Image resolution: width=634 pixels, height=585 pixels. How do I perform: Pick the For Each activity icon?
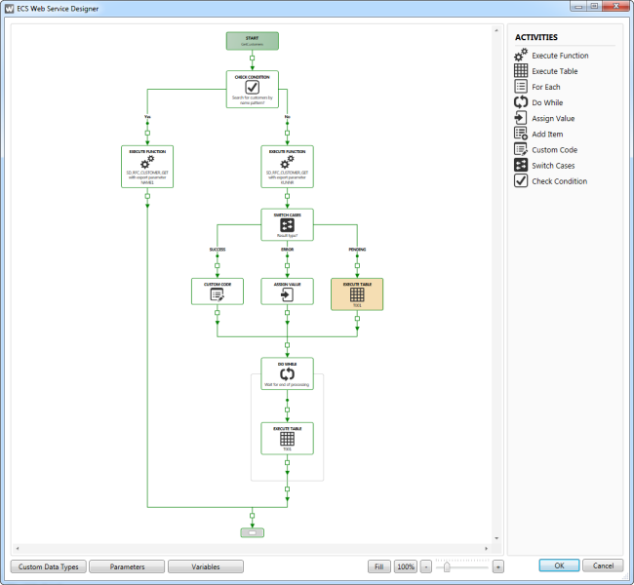click(521, 87)
